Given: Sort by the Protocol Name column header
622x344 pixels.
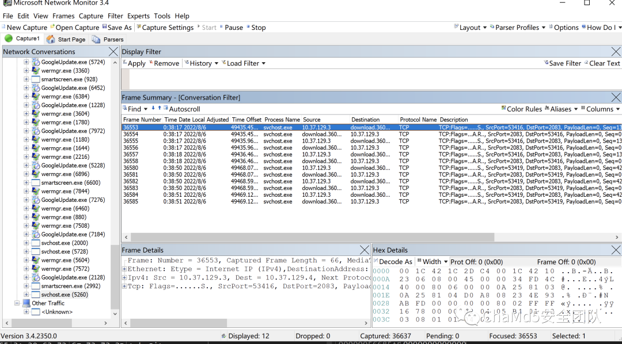Looking at the screenshot, I should [x=418, y=120].
